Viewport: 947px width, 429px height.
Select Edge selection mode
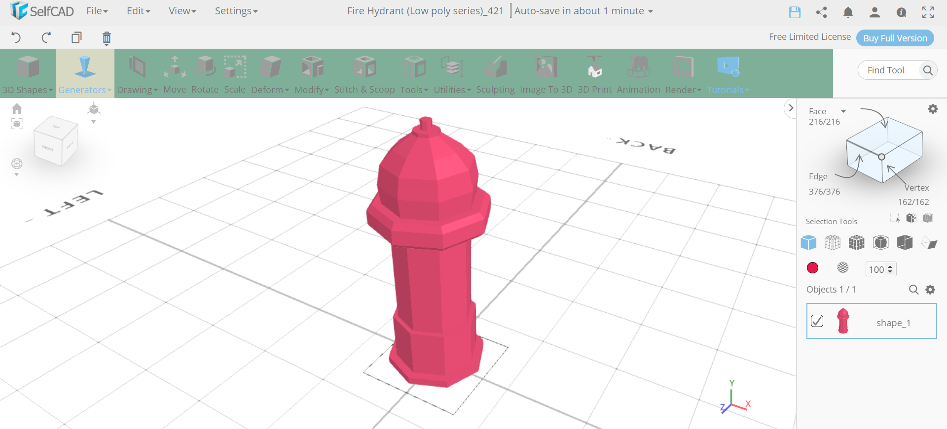(x=818, y=176)
